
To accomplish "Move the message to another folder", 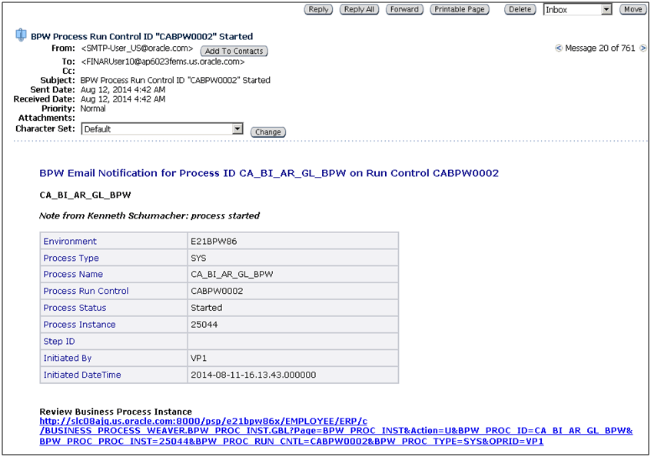I will (x=633, y=9).
